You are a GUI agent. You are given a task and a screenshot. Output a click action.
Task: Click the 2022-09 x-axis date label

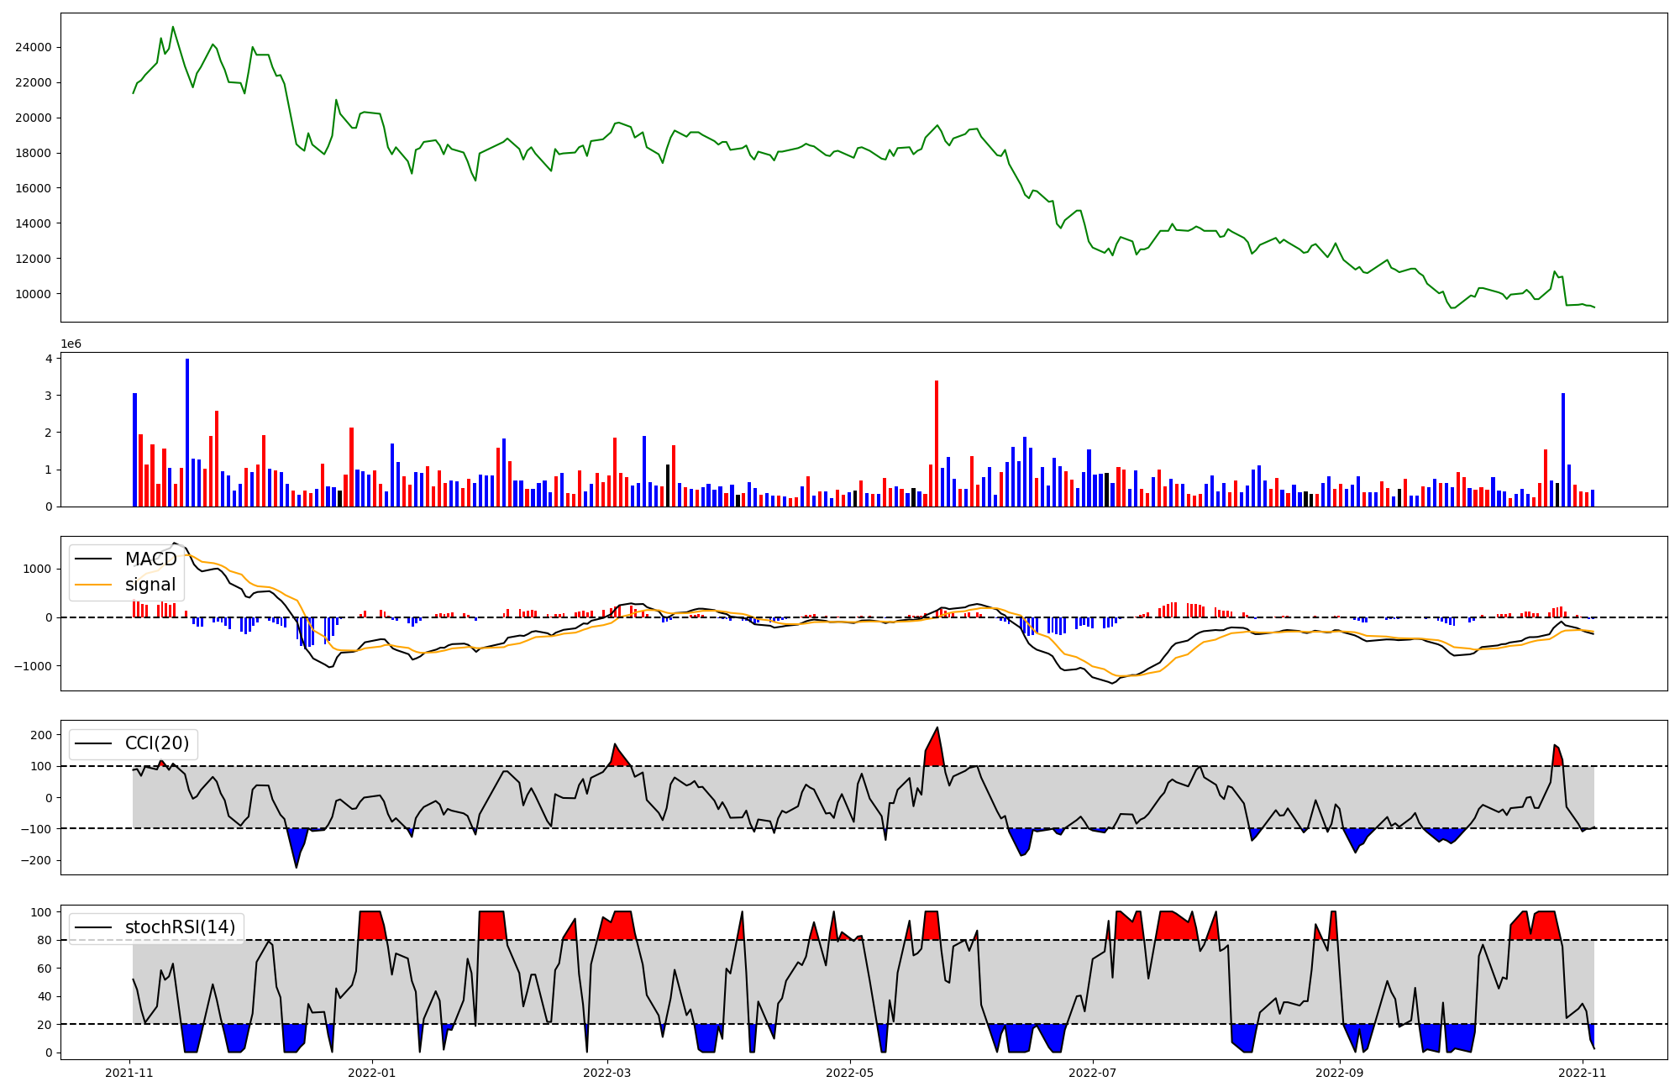pyautogui.click(x=1339, y=1073)
